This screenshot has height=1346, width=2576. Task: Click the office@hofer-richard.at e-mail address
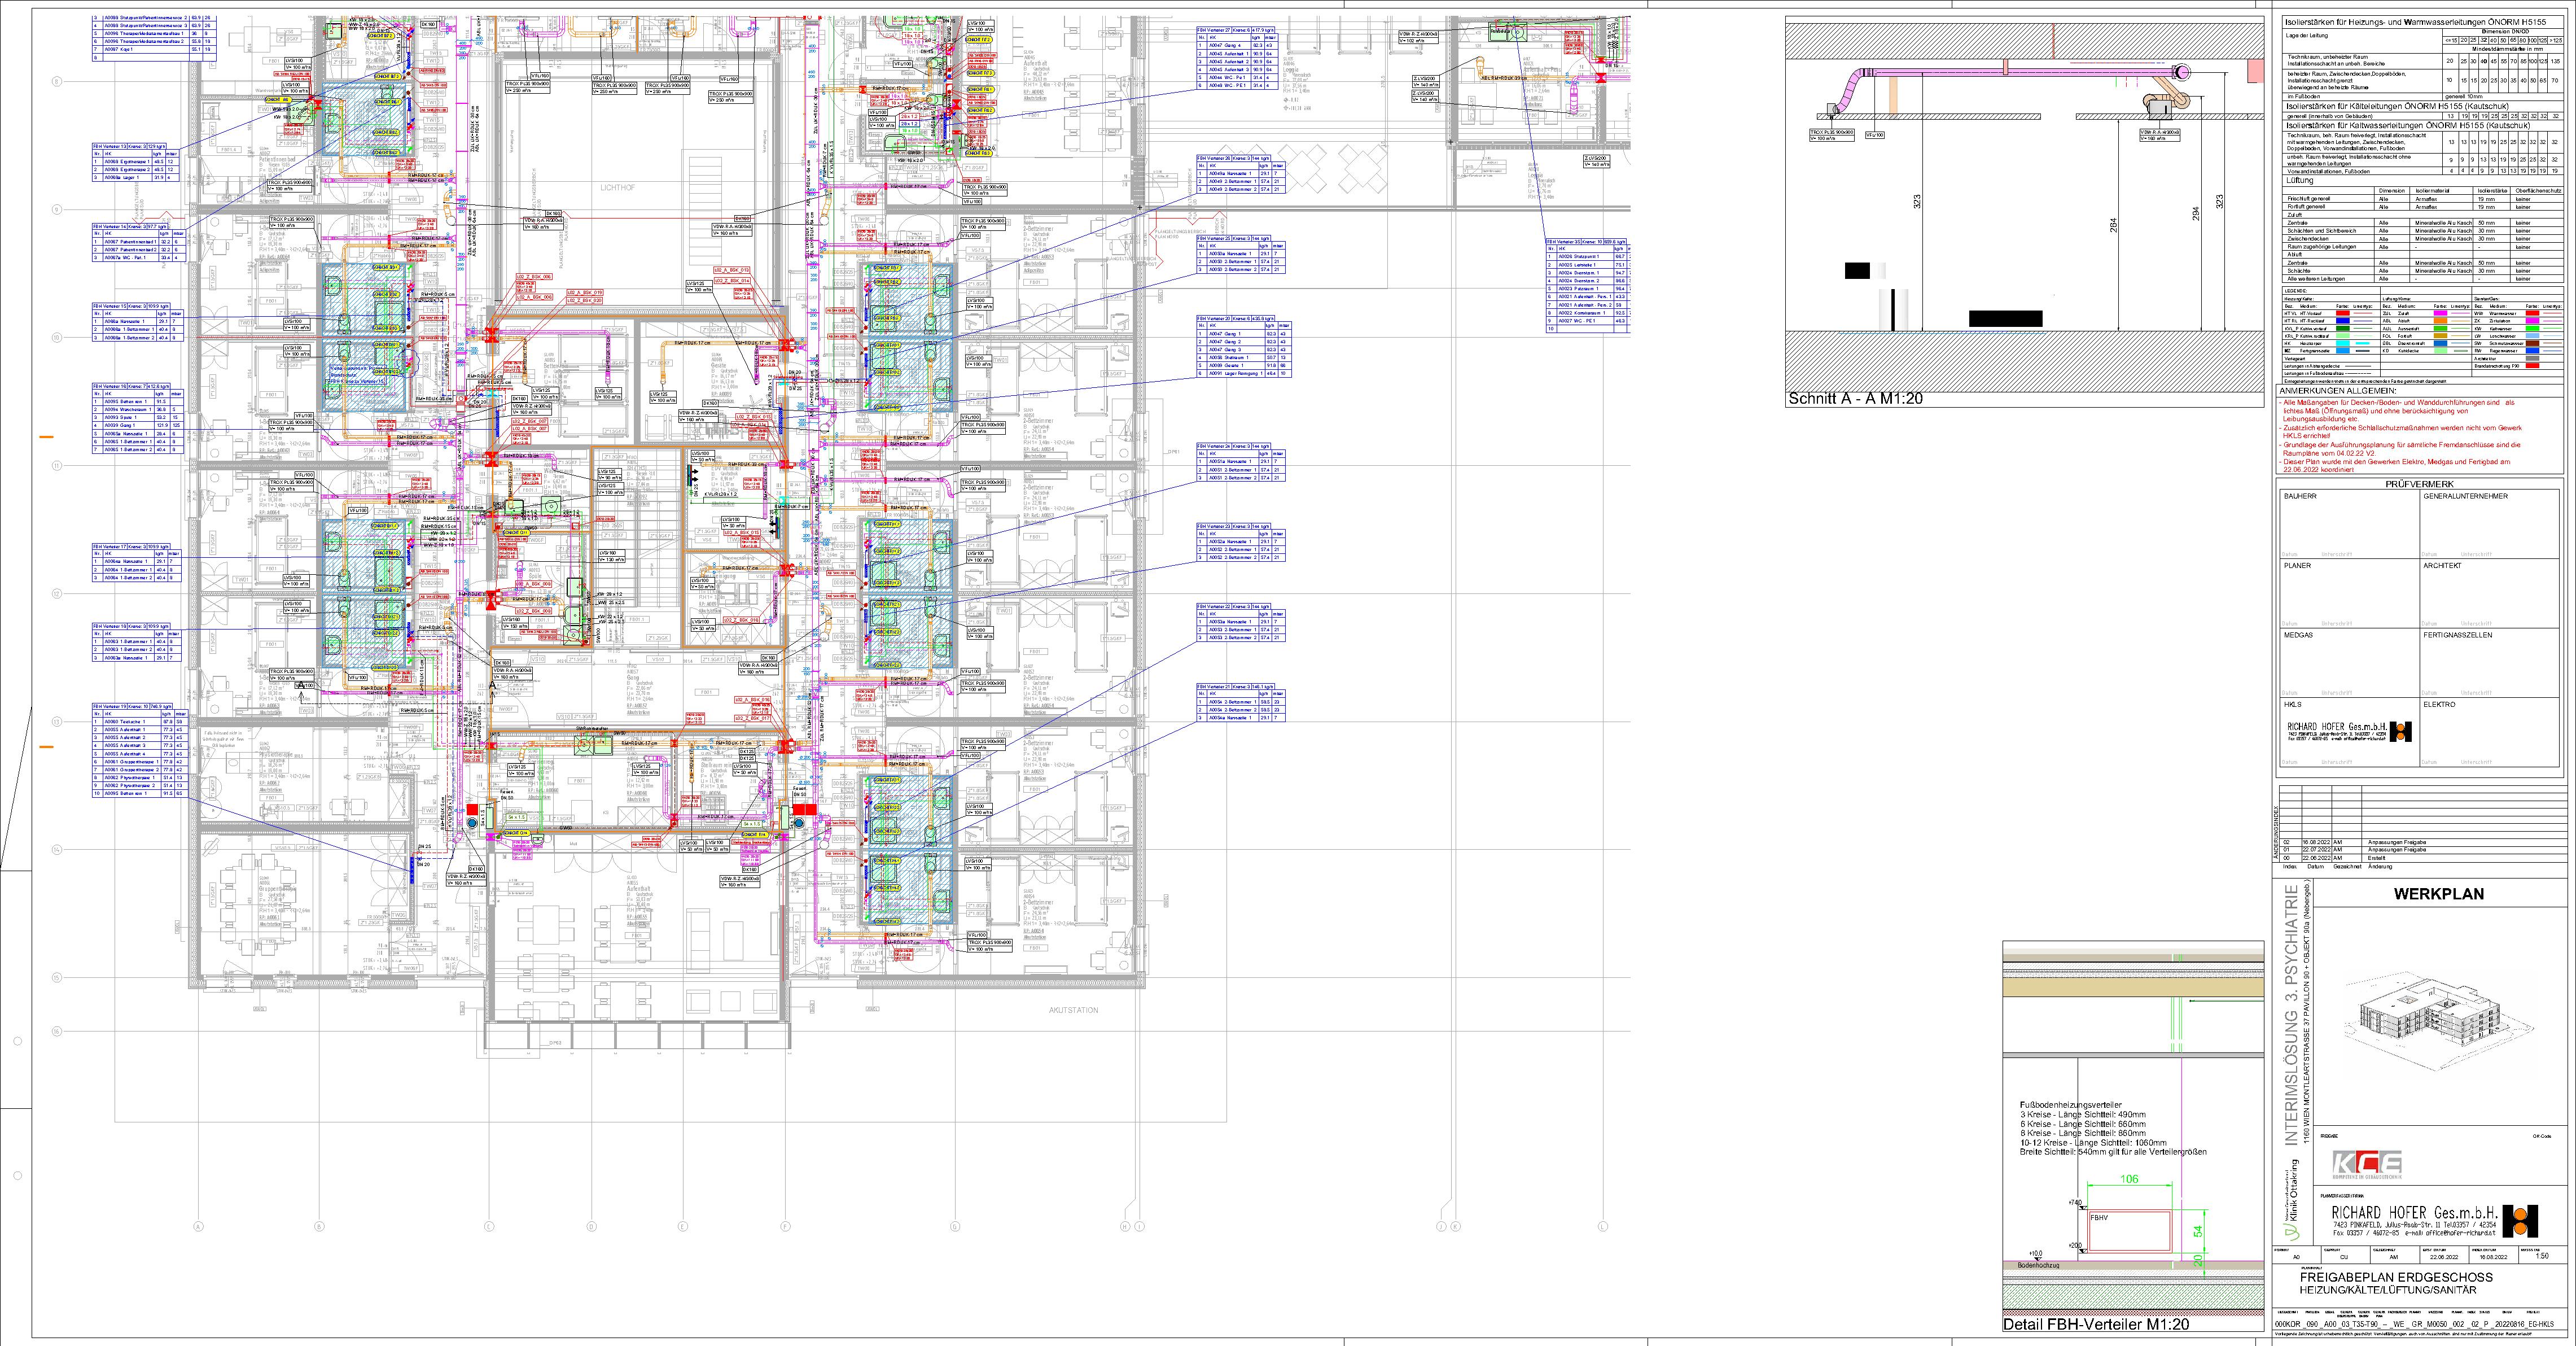coord(2461,1233)
